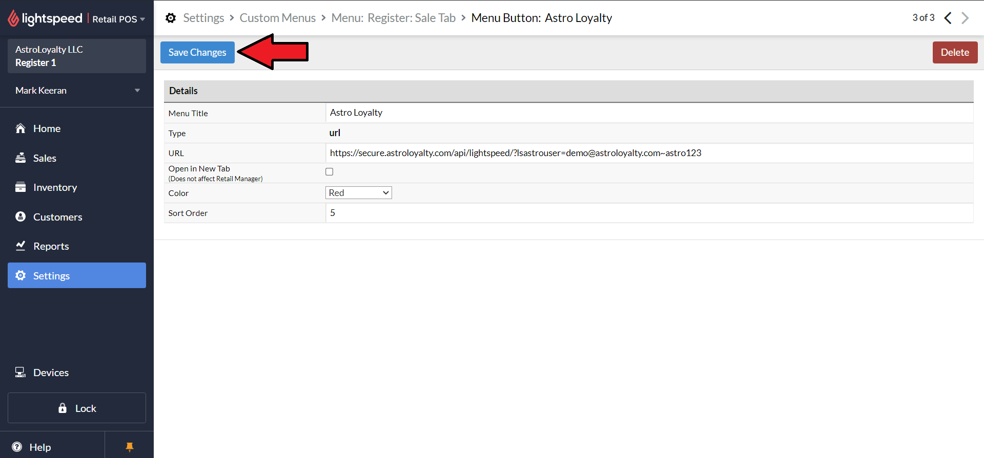Click the Details section header
Image resolution: width=984 pixels, height=458 pixels.
coord(568,91)
